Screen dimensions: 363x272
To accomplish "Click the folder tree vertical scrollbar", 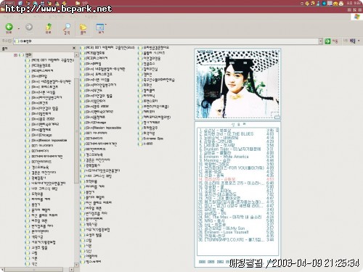I will click(76, 131).
